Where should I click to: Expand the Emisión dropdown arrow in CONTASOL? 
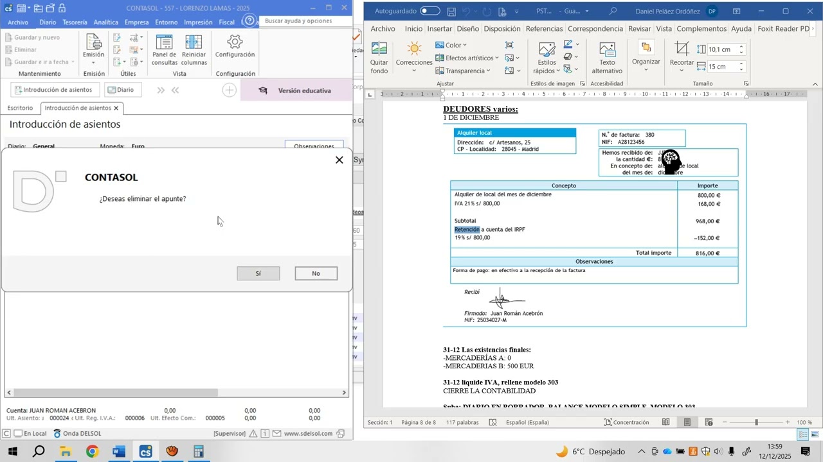93,63
